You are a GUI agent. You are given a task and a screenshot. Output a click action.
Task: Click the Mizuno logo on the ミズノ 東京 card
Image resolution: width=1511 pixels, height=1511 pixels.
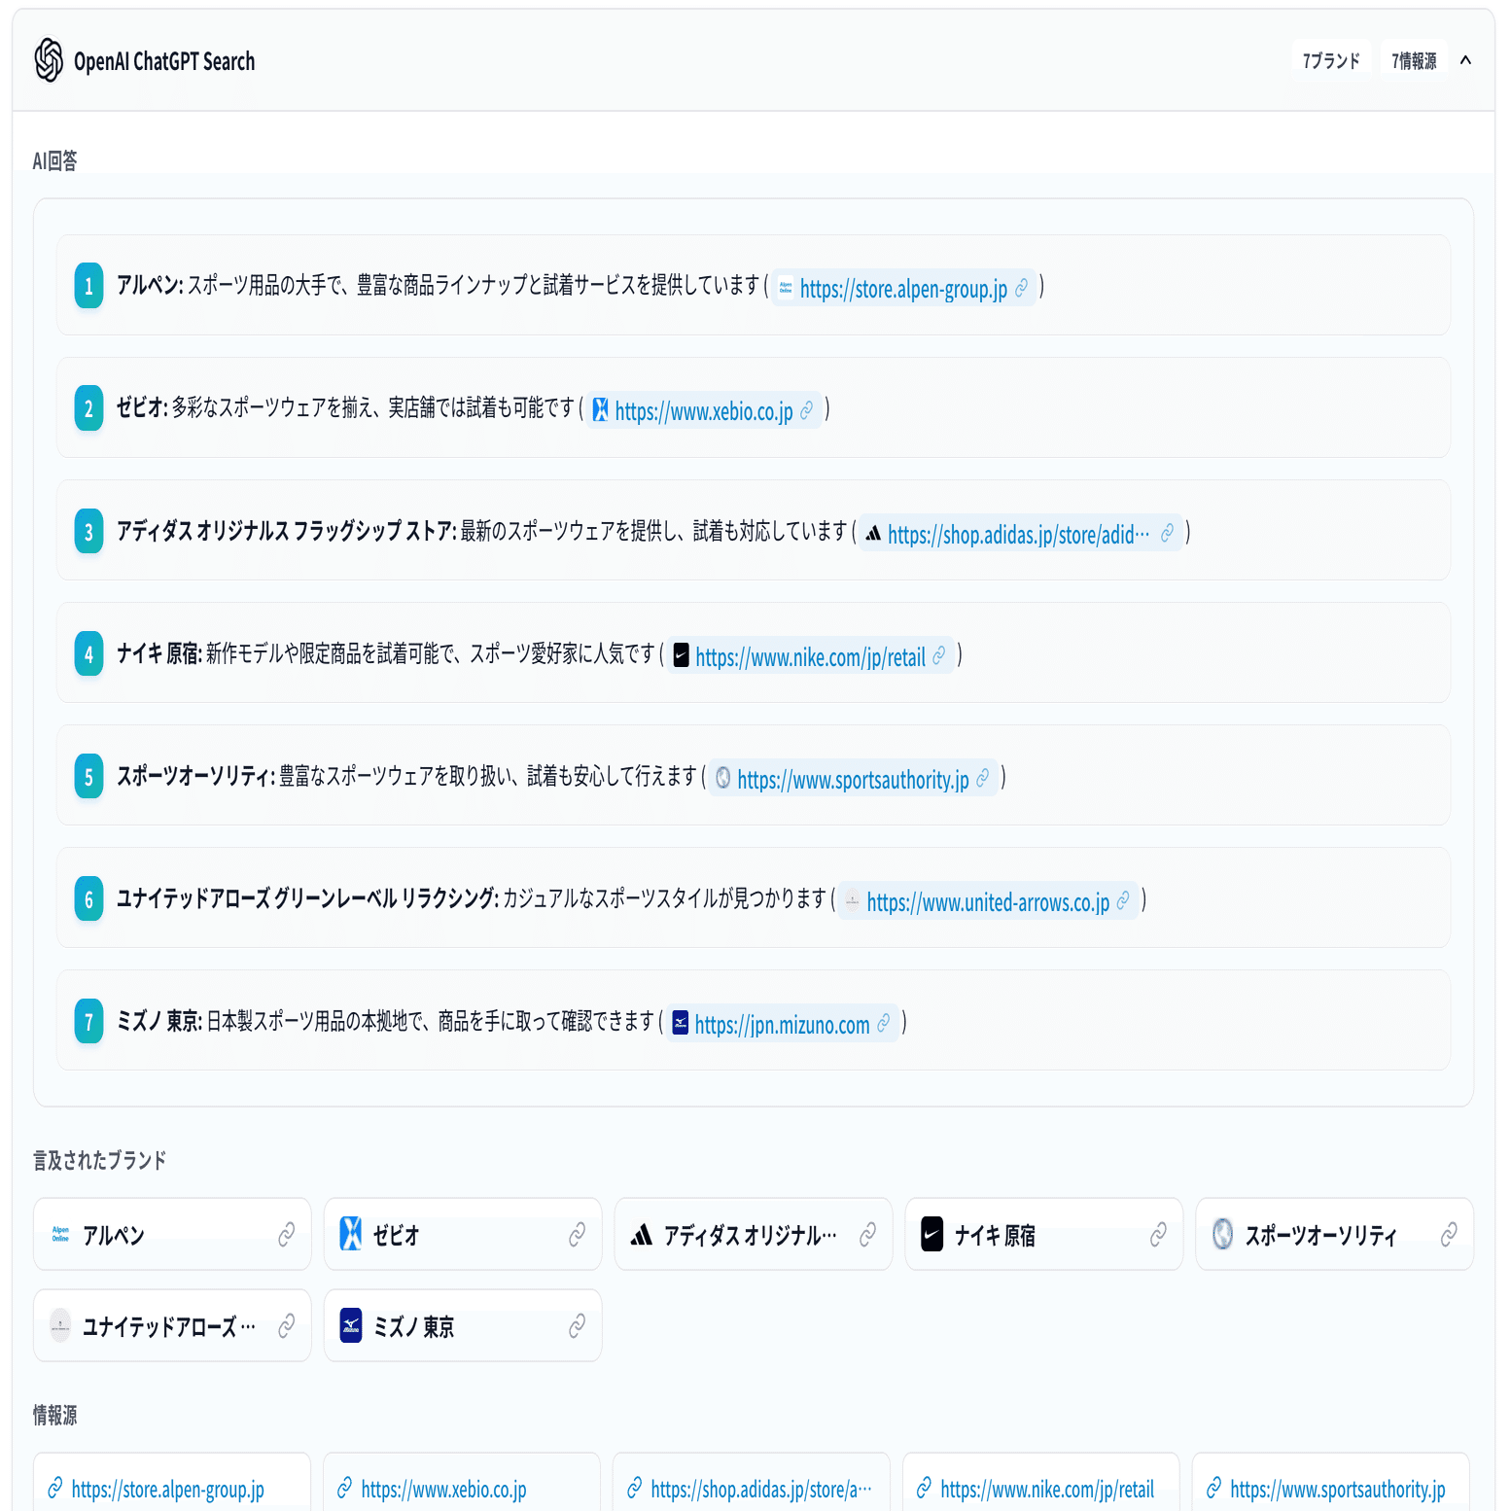pos(351,1325)
